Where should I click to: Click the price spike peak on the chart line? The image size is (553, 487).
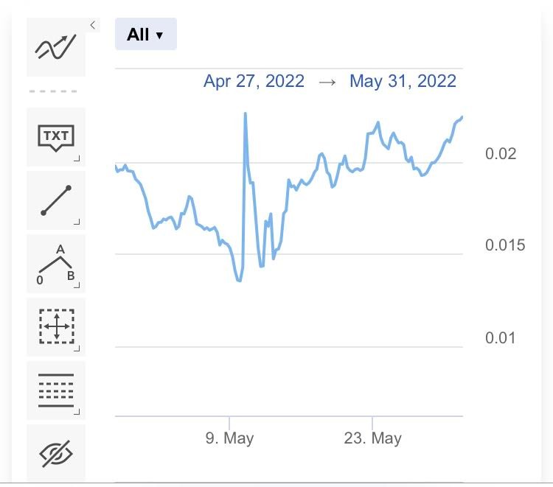pos(245,113)
